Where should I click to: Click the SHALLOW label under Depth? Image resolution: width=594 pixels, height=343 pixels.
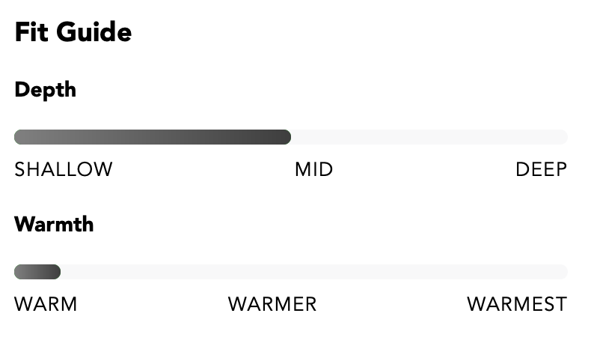pyautogui.click(x=64, y=169)
